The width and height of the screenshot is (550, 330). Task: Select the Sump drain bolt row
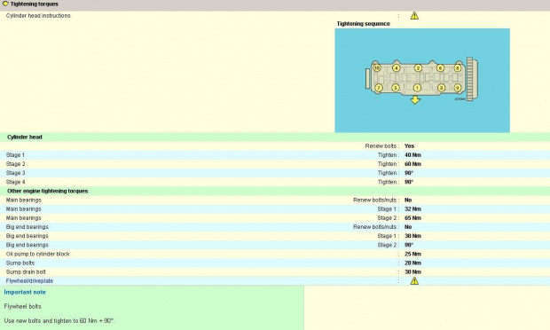tap(275, 272)
